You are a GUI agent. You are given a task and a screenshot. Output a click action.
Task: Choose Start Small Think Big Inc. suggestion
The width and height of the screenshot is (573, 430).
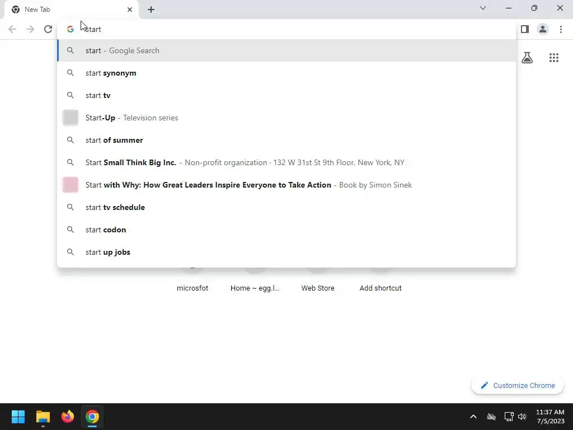tap(286, 162)
